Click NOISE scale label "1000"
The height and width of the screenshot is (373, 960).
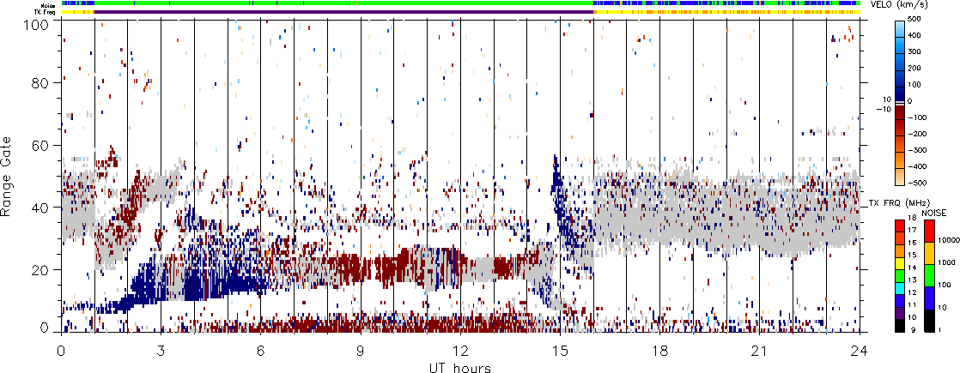coord(945,263)
